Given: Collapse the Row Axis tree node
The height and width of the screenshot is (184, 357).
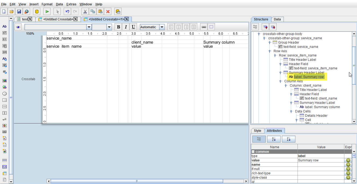Looking at the screenshot, I should coord(270,51).
